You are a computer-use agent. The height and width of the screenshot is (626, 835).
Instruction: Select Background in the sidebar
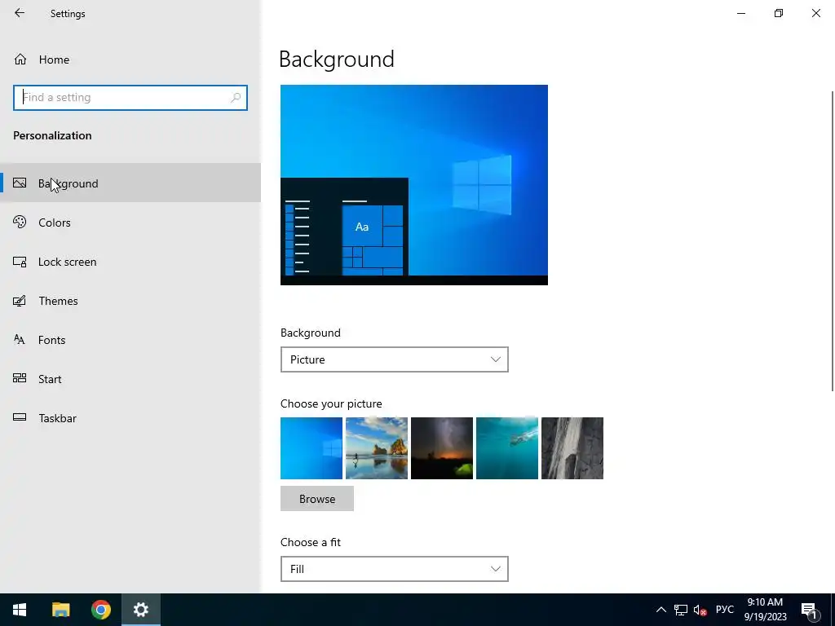click(130, 183)
